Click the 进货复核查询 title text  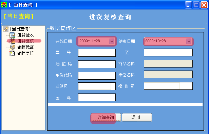pos(110,17)
